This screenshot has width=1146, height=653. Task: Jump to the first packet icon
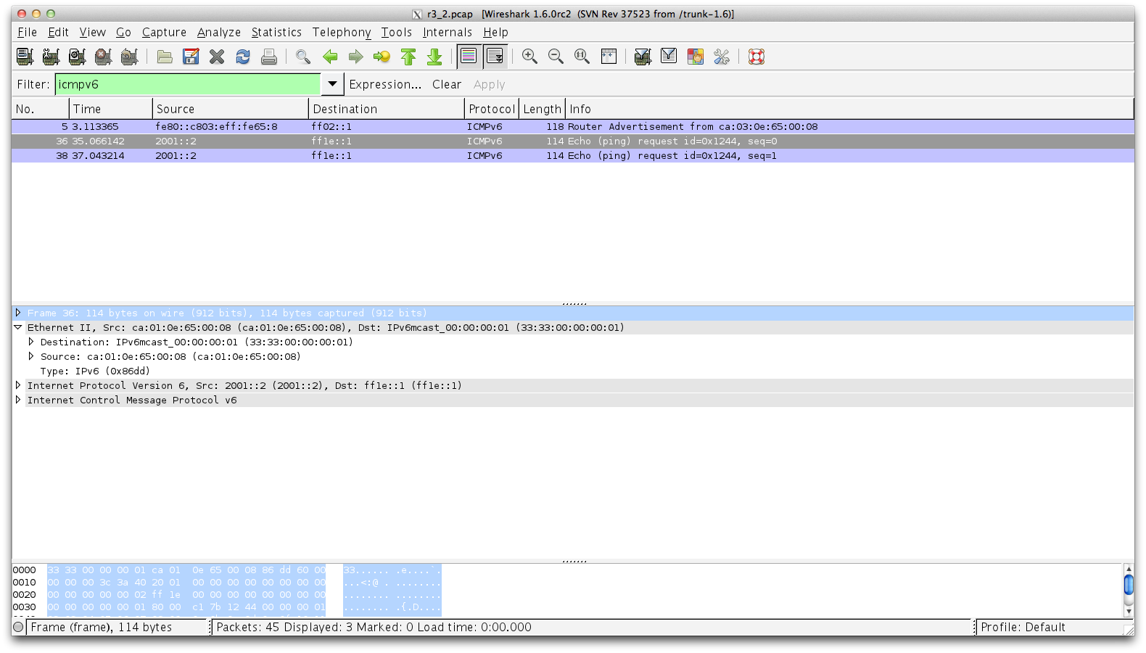click(x=408, y=57)
